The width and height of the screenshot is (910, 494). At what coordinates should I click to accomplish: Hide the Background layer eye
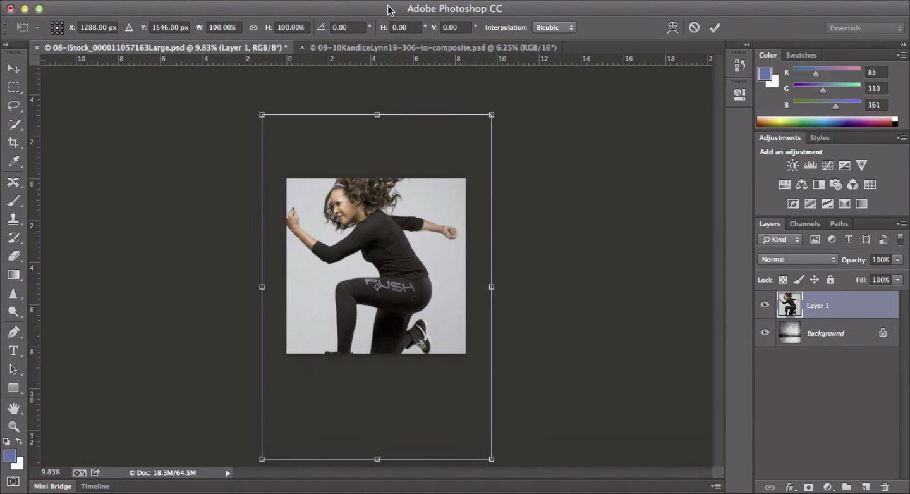point(765,333)
